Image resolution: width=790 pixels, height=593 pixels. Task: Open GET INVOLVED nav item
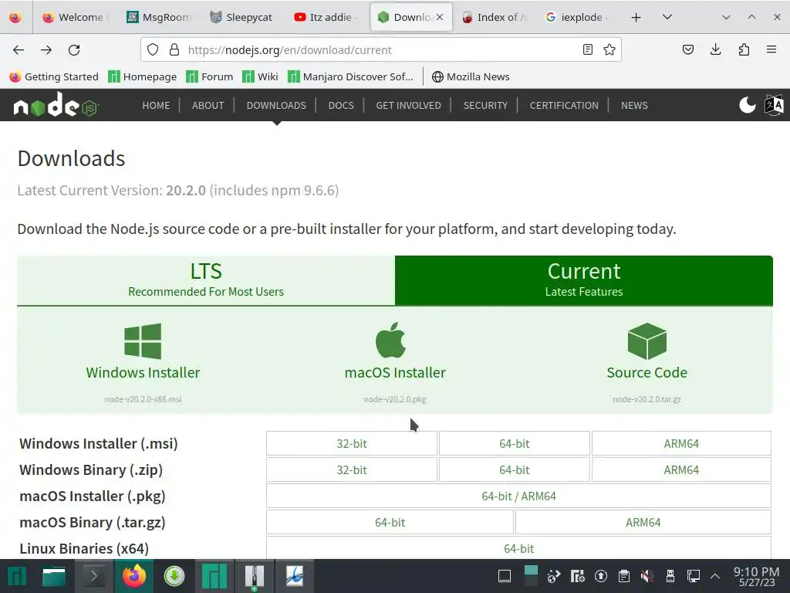coord(408,105)
